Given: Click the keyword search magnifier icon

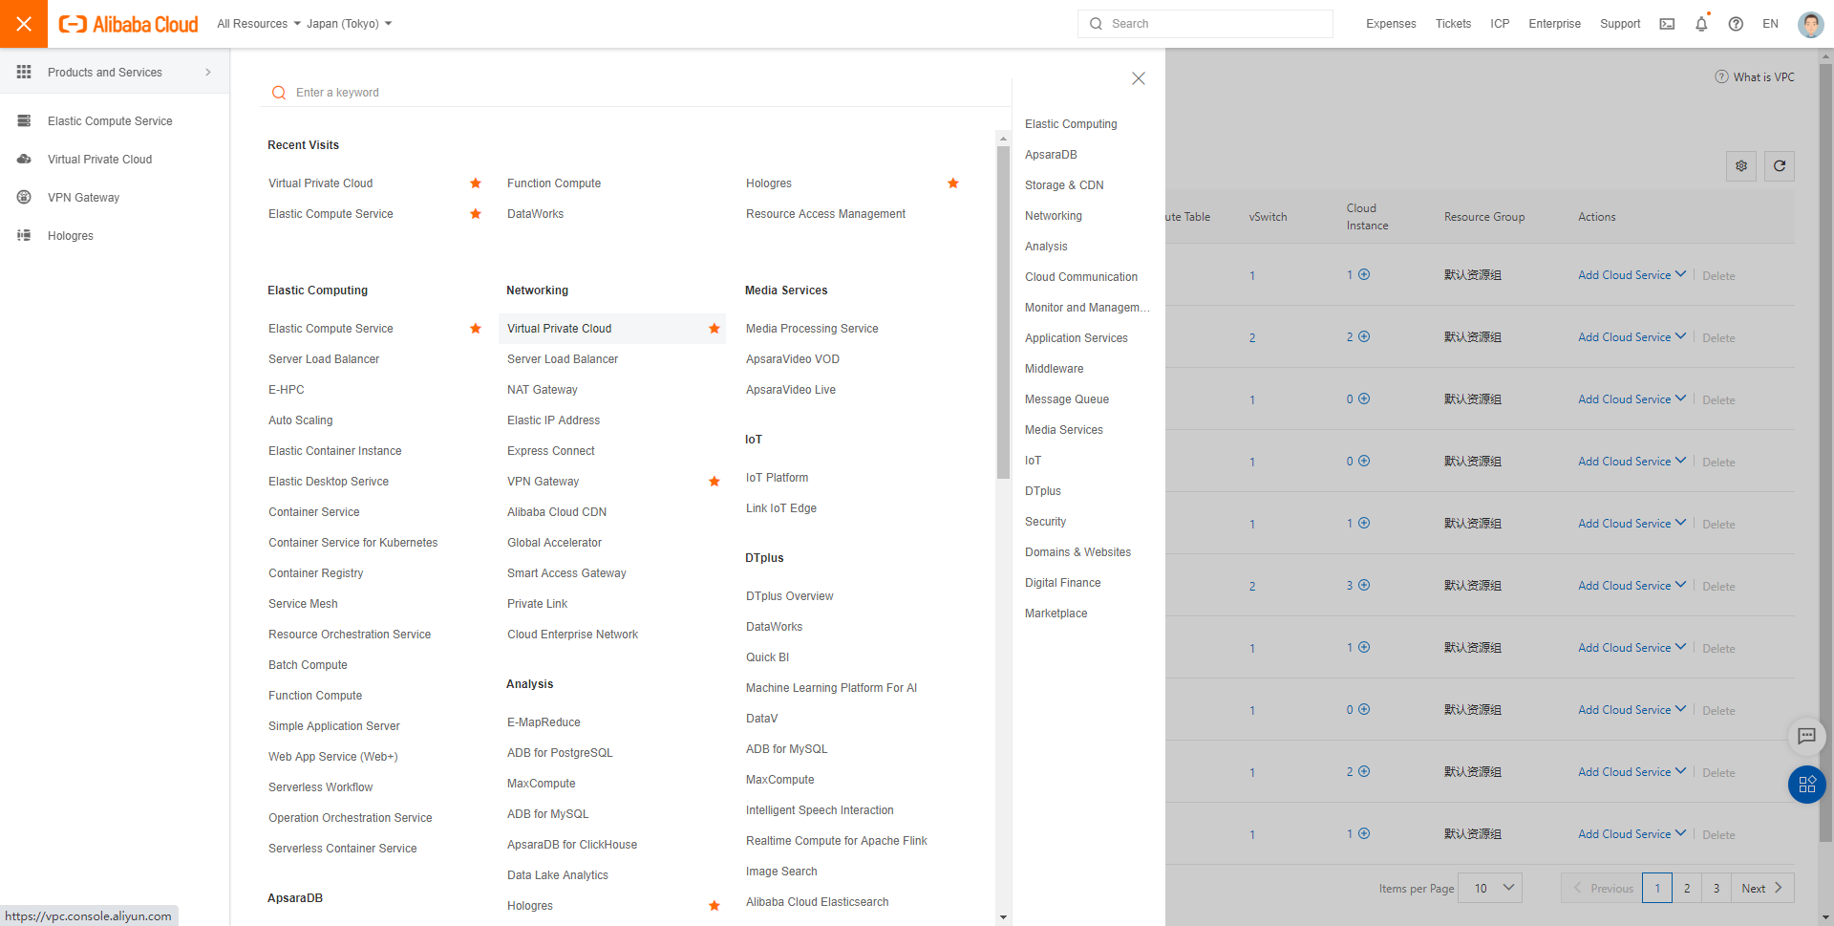Looking at the screenshot, I should pos(279,93).
